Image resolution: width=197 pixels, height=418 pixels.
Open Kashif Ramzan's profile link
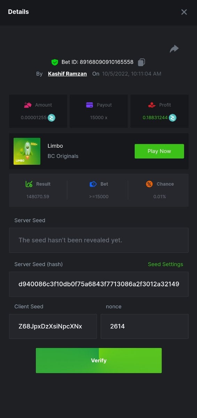coord(67,74)
